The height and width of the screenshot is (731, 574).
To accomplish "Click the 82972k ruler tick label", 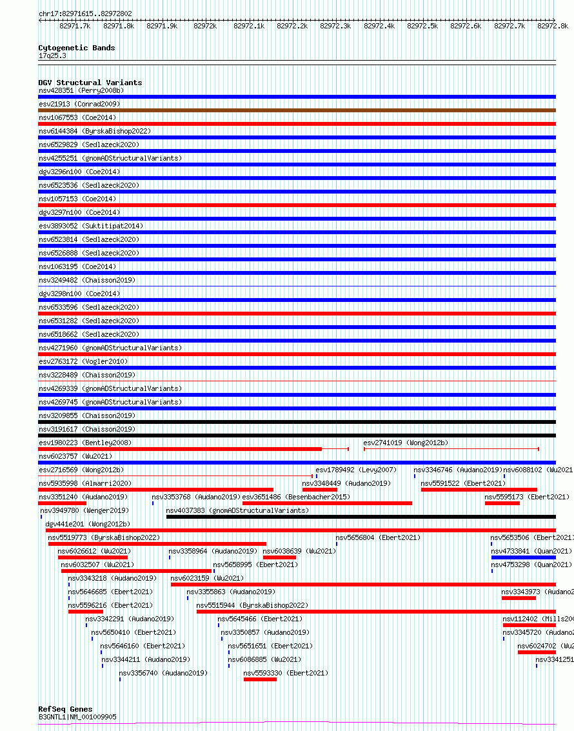I will tap(205, 26).
